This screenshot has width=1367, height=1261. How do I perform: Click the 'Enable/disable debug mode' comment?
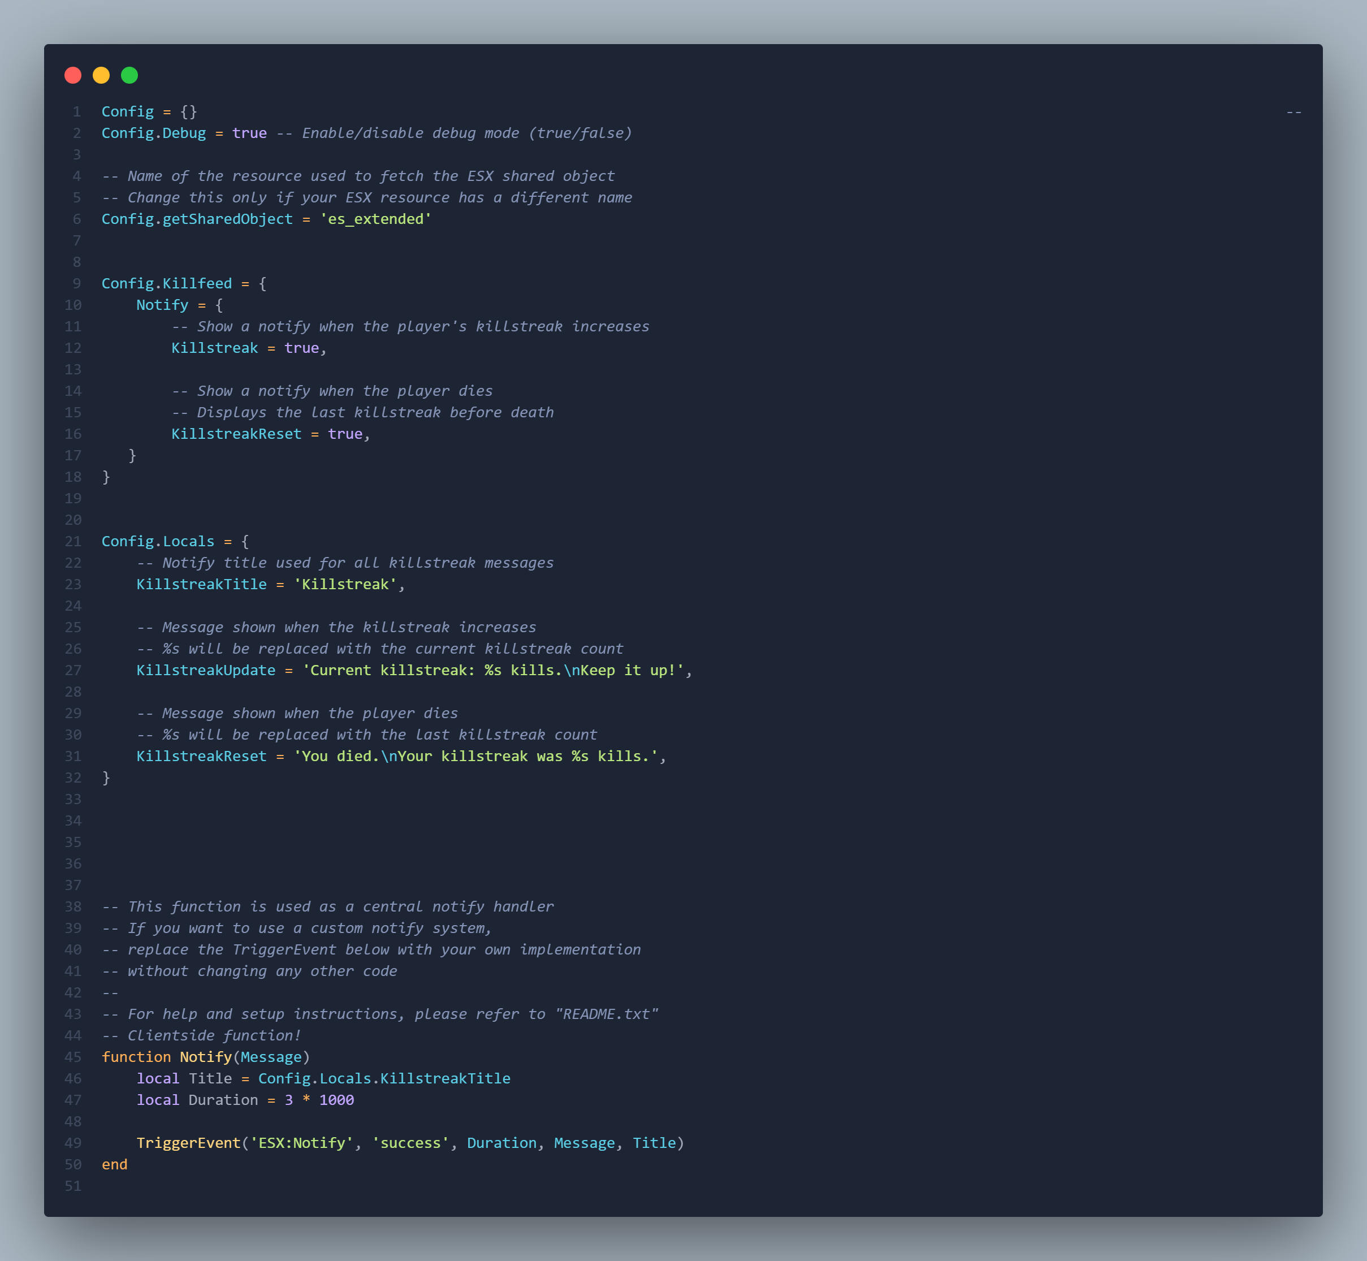coord(455,133)
